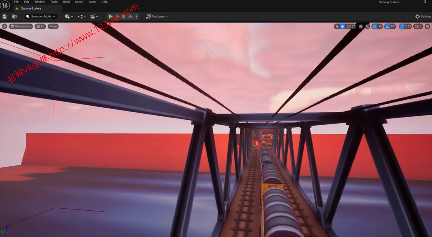
Task: Open the Build menu
Action: click(x=66, y=2)
